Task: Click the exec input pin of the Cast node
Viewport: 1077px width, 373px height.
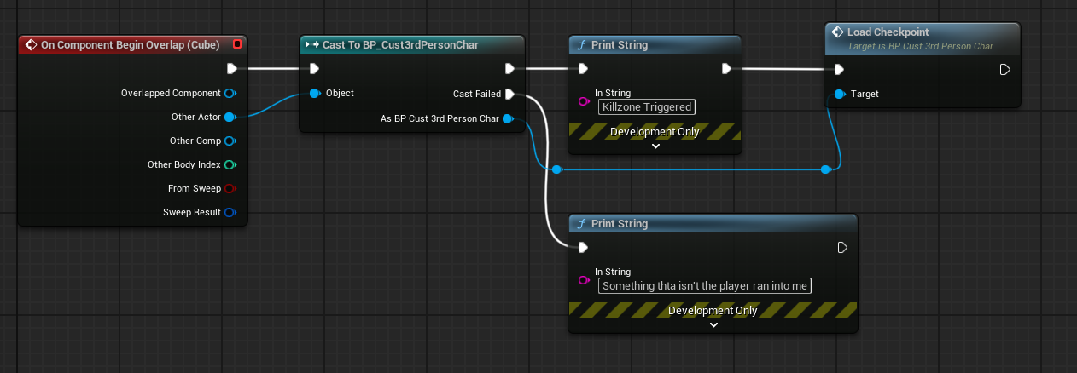Action: point(314,69)
